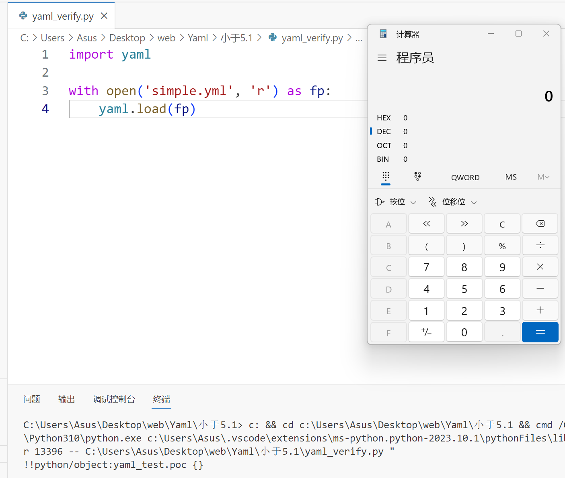Click the C clear key
The height and width of the screenshot is (478, 565).
coord(502,224)
